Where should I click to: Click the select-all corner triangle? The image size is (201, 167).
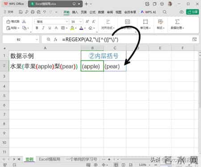pyautogui.click(x=4, y=48)
